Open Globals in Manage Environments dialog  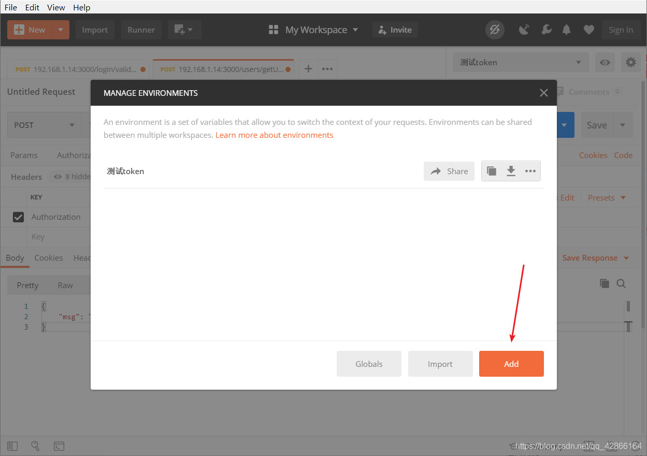[x=369, y=364]
